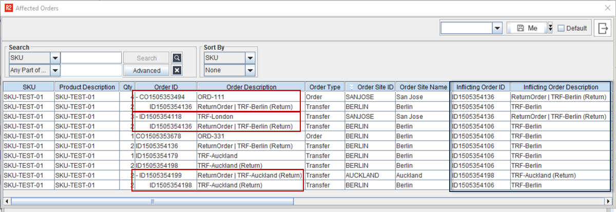Click the first search text input field

(91, 58)
